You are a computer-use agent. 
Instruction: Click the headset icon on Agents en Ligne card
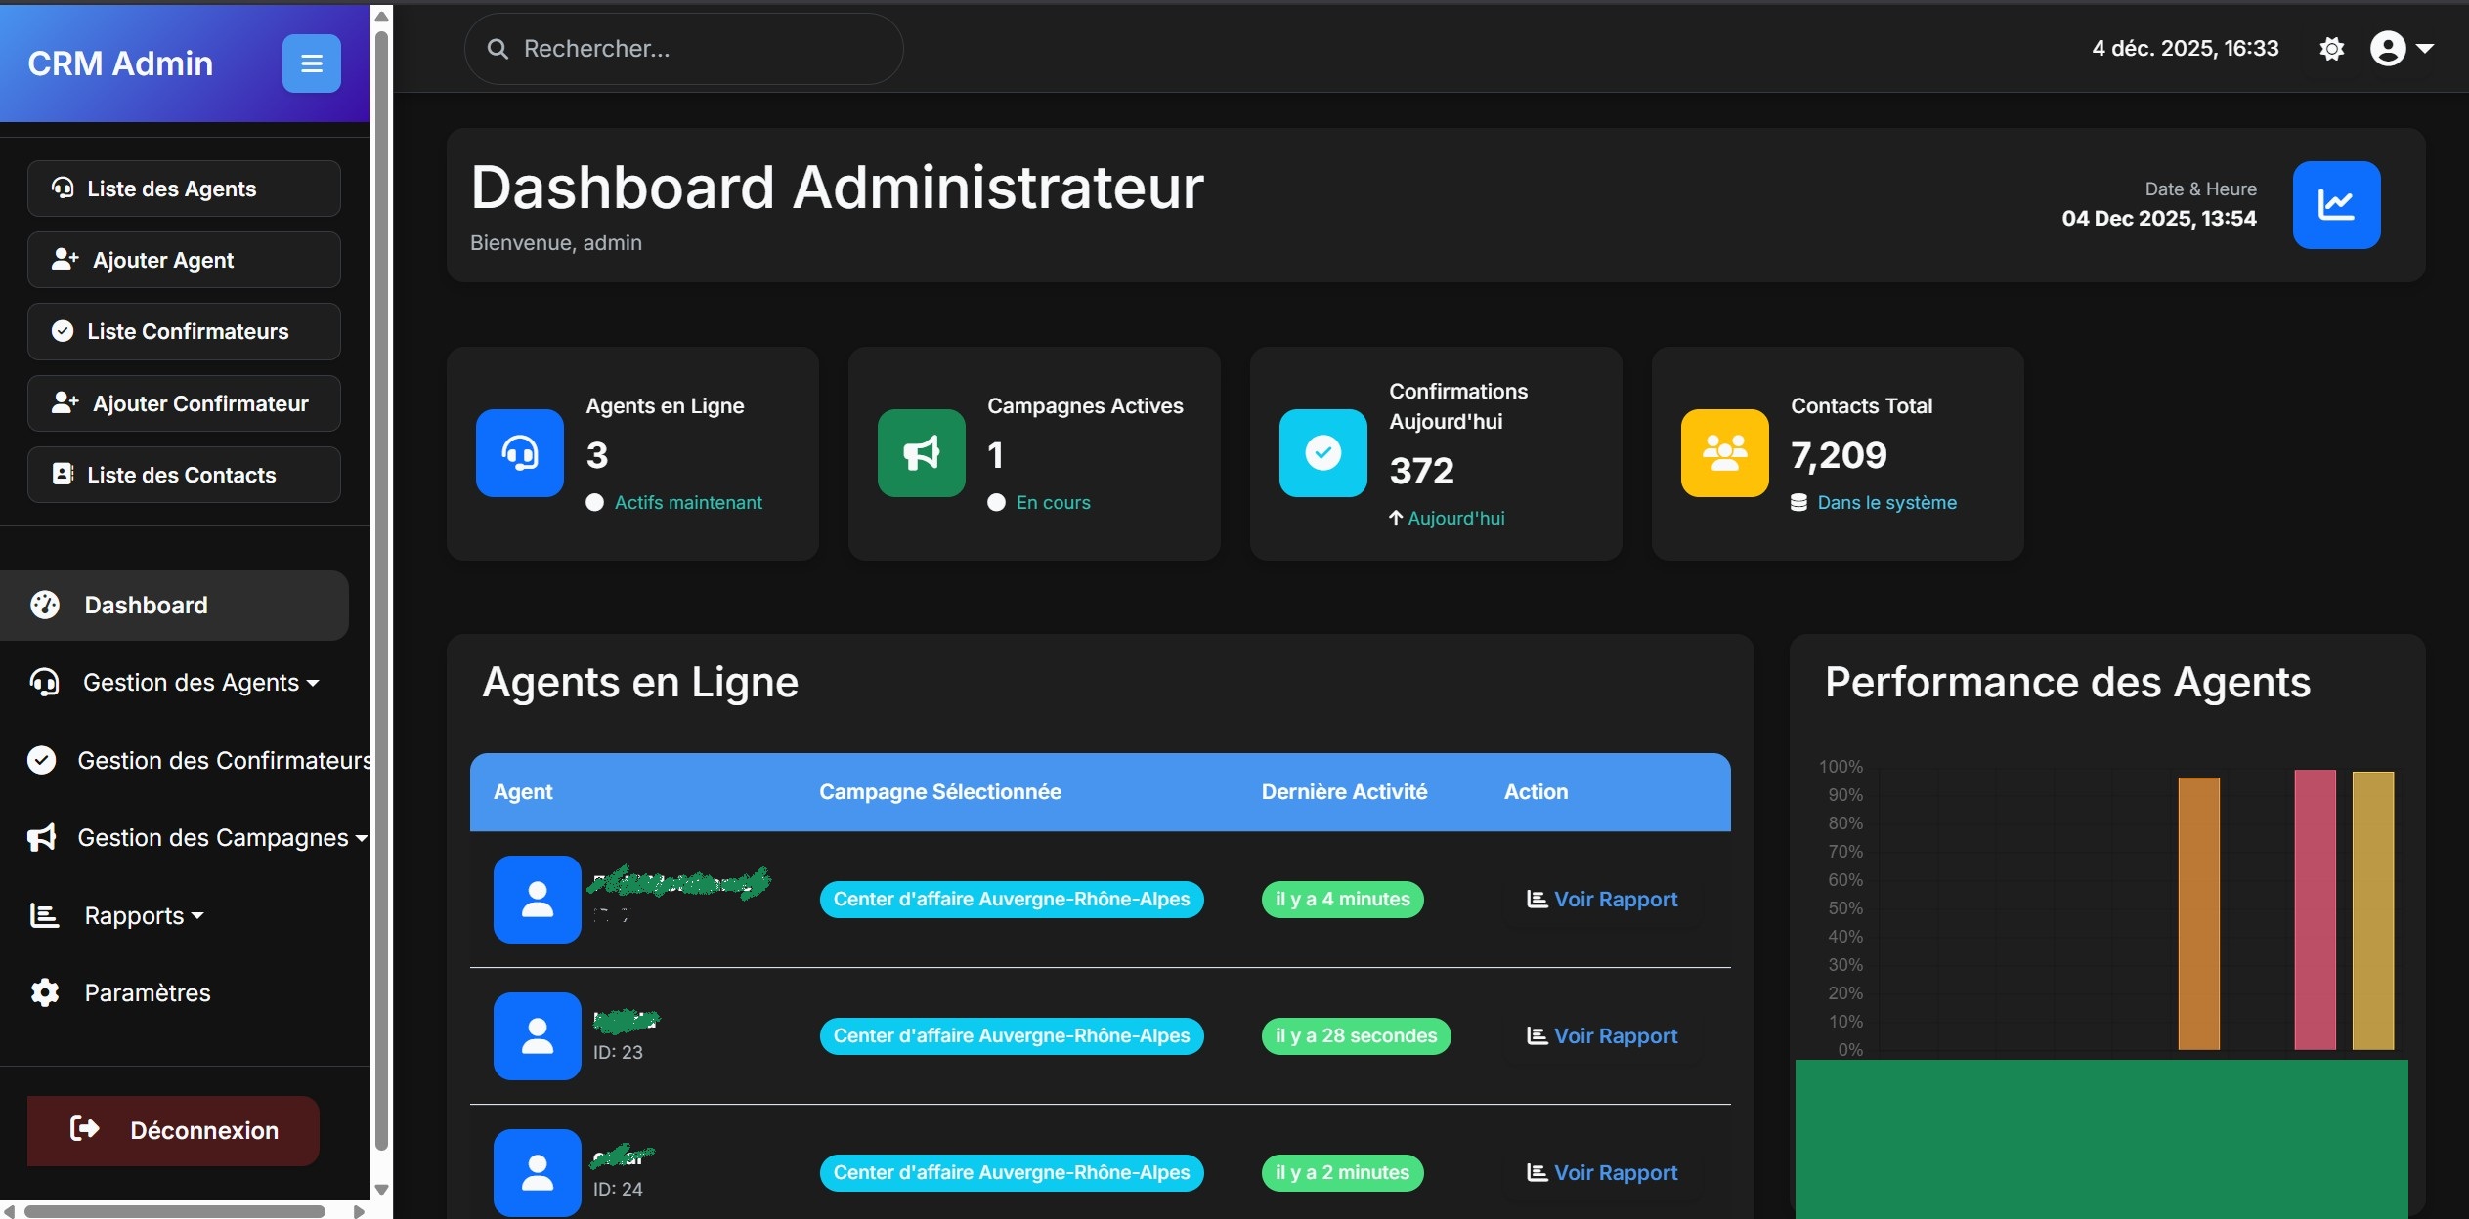coord(519,453)
